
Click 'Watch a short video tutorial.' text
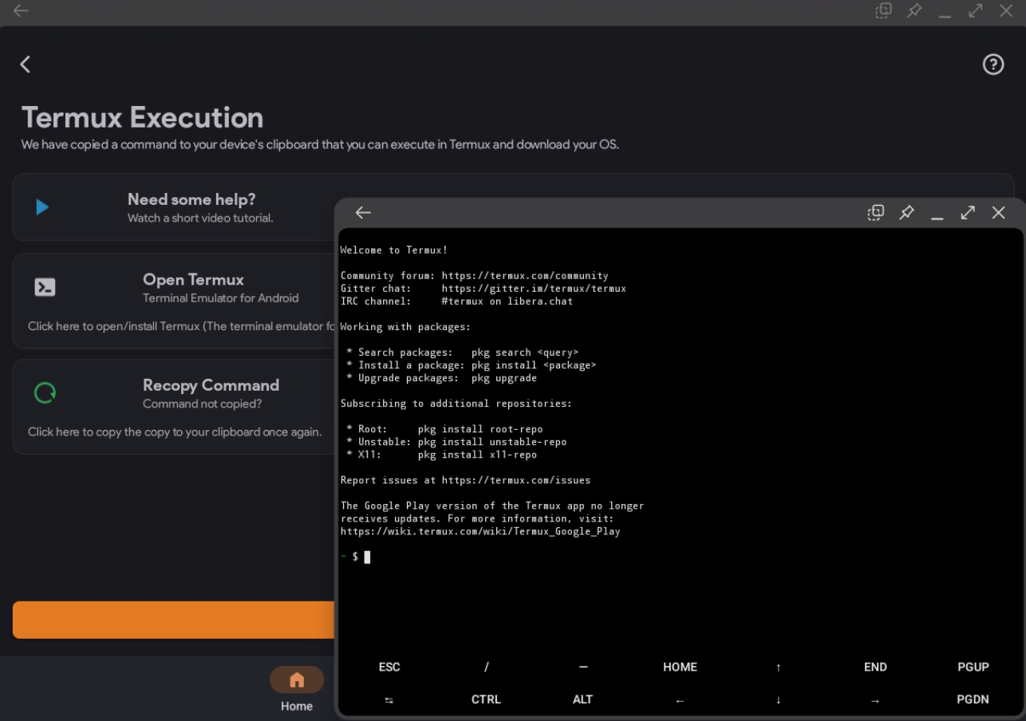click(200, 218)
